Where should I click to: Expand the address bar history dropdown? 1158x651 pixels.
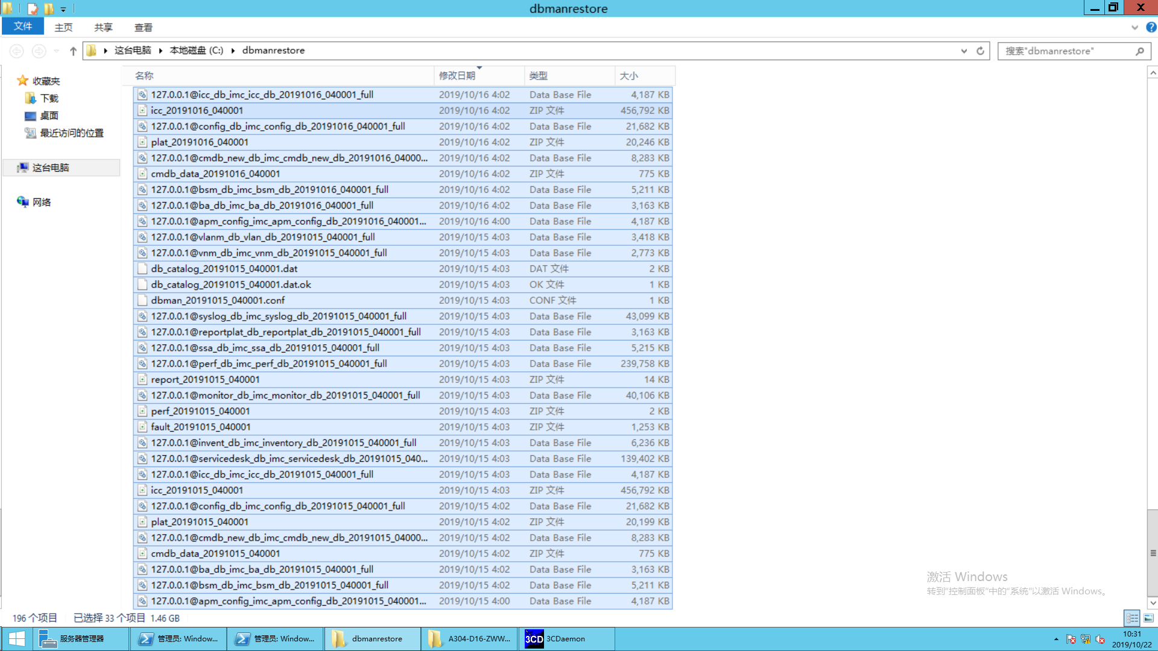[964, 51]
